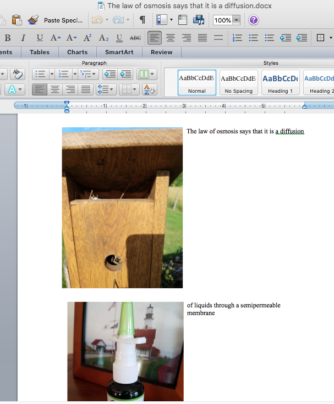Screen dimensions: 334x404
Task: Select the birdhouse image
Action: coord(122,207)
